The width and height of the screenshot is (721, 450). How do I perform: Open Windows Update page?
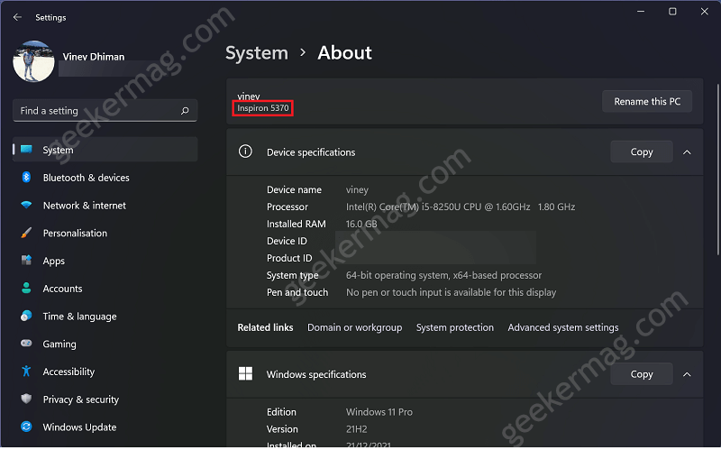coord(105,427)
